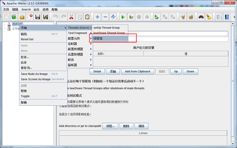The height and width of the screenshot is (148, 237).
Task: Choose 禁用 in the context menu
Action: (x=43, y=91)
